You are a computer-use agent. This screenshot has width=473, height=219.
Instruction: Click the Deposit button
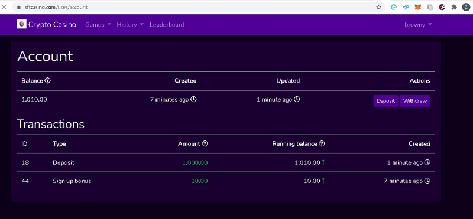pos(386,101)
